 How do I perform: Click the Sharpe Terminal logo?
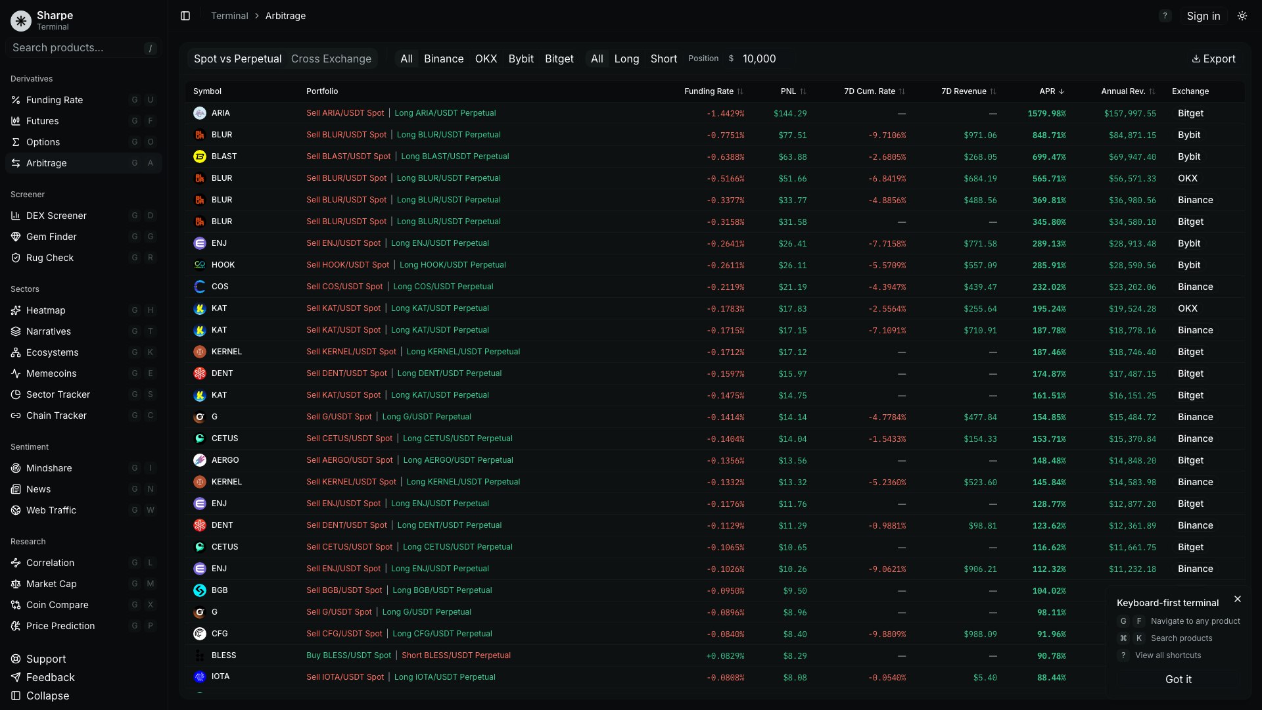(x=21, y=20)
